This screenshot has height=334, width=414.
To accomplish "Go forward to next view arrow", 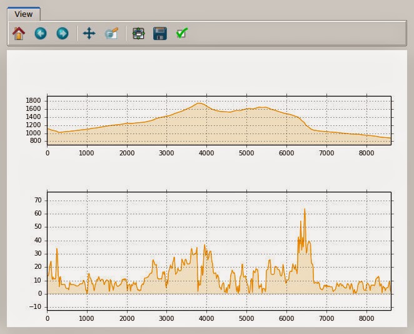I will click(x=63, y=34).
